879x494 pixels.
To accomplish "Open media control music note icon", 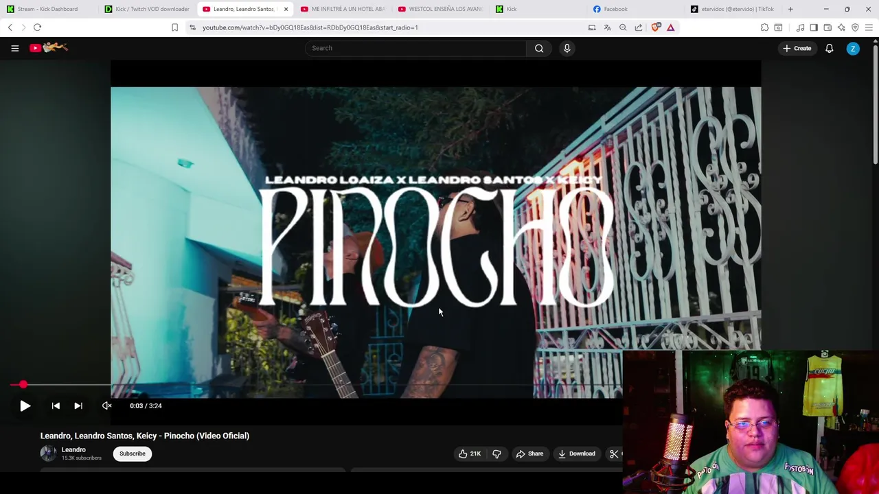I will pos(800,27).
